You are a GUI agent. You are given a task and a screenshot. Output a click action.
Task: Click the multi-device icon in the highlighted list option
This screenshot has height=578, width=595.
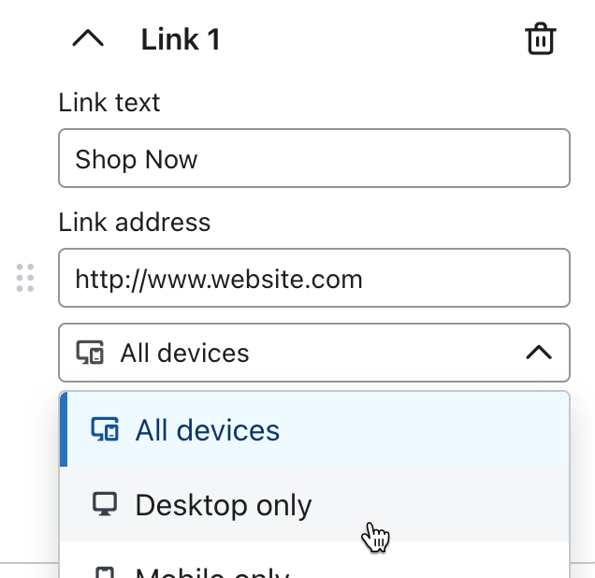[105, 430]
